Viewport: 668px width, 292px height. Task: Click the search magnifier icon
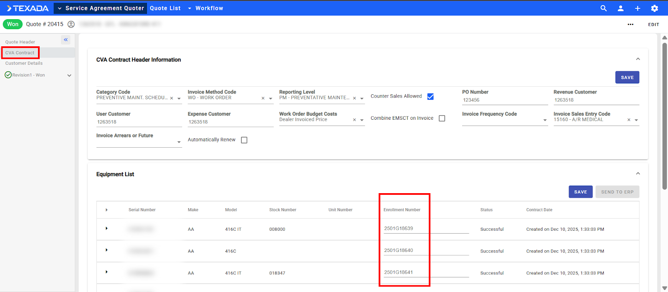[x=603, y=8]
